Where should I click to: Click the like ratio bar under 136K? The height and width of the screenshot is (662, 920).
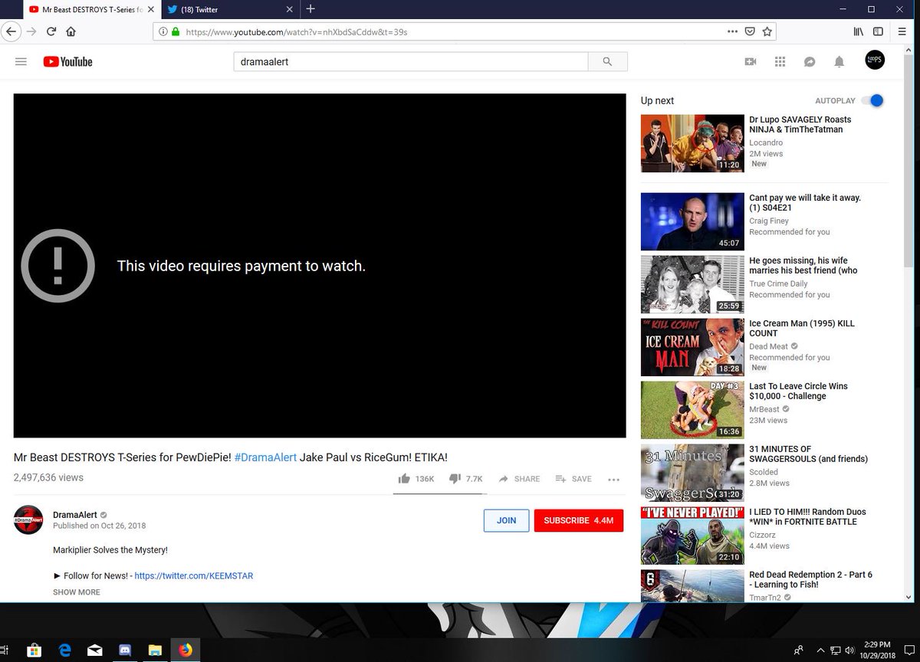[439, 494]
